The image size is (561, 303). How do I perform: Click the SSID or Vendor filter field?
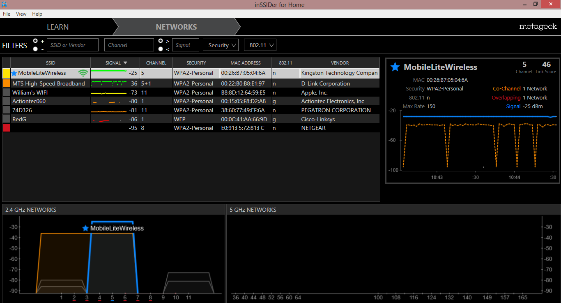[73, 45]
